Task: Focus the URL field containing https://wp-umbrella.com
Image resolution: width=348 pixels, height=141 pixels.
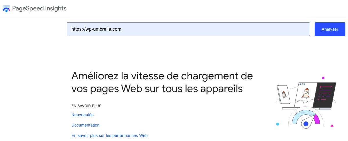Action: [x=188, y=29]
